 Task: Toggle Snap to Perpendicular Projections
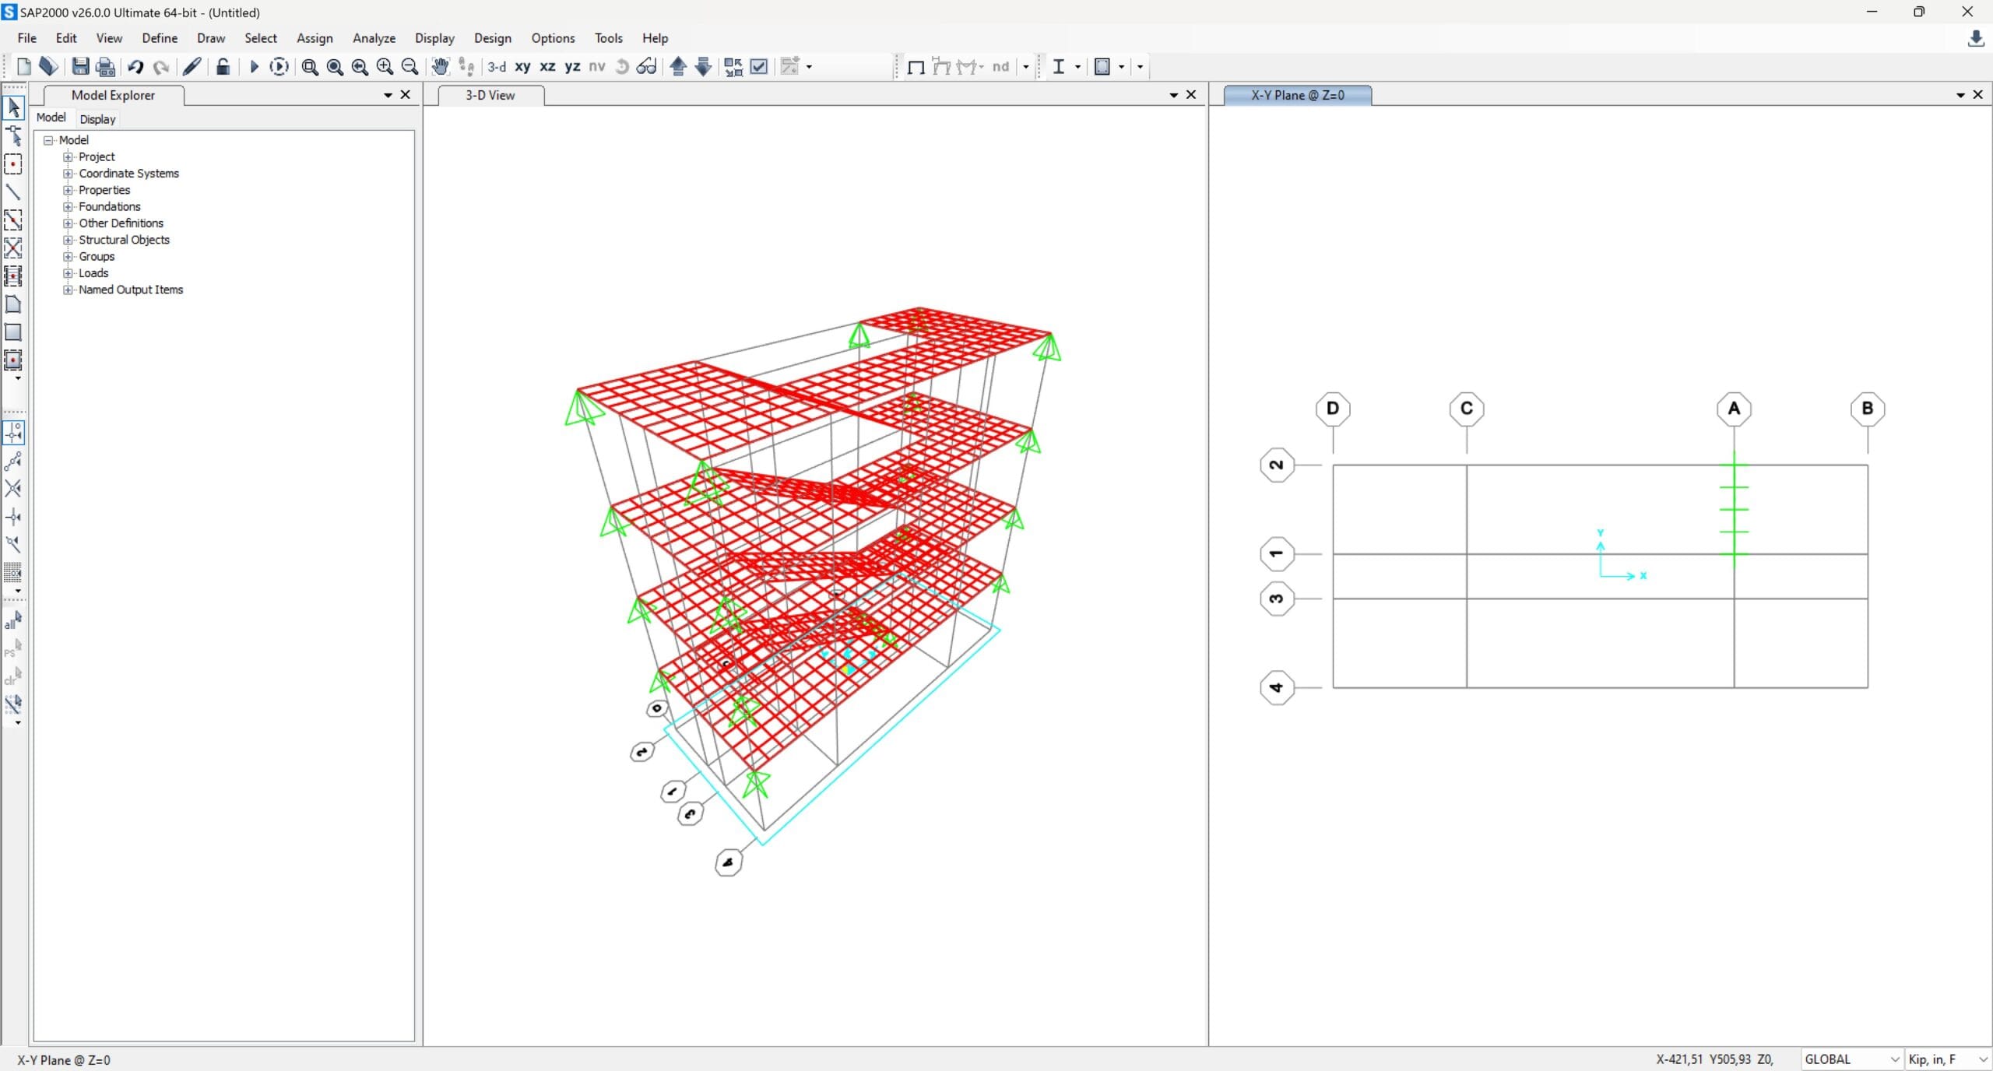click(13, 517)
